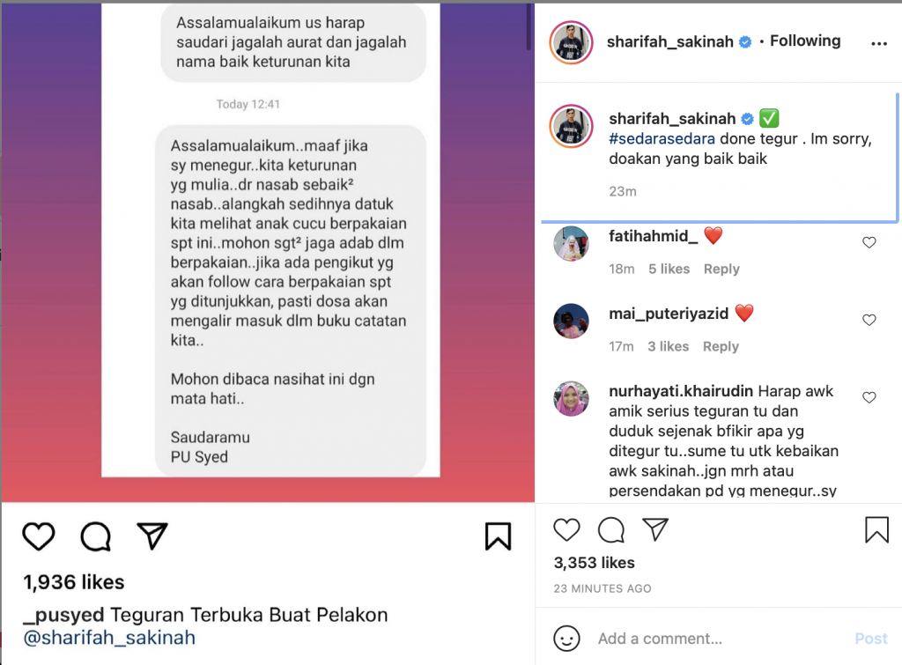902x665 pixels.
Task: Open the @sharifah_sakinah mention link
Action: point(109,638)
